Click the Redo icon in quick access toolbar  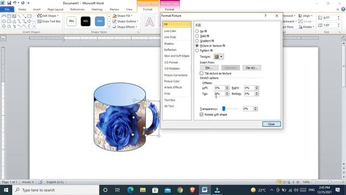coord(23,3)
